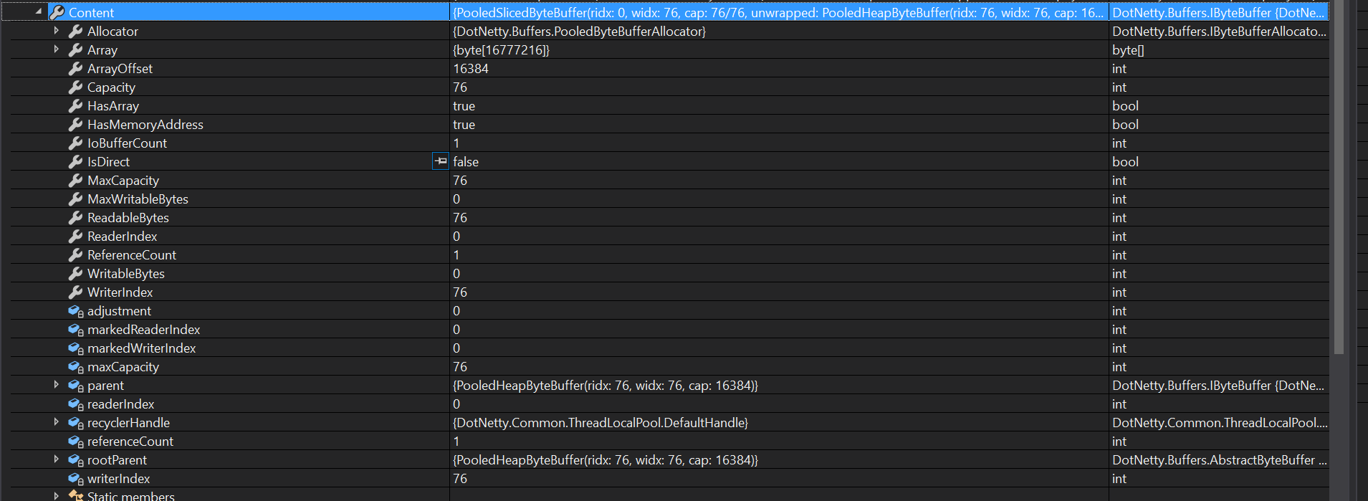Click the wrench icon next to Array
This screenshot has height=501, width=1368.
pos(76,49)
